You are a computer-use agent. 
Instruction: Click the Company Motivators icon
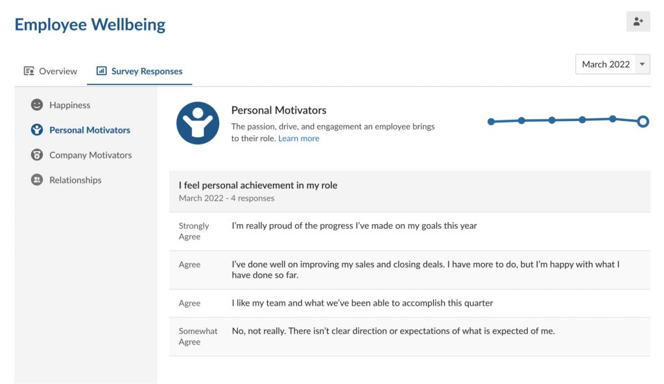pyautogui.click(x=37, y=155)
